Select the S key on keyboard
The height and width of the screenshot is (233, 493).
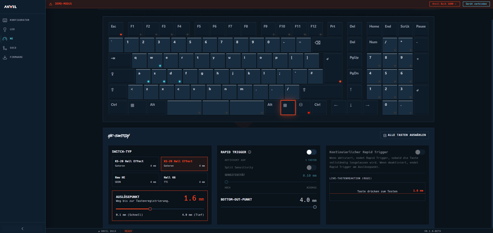click(x=159, y=76)
